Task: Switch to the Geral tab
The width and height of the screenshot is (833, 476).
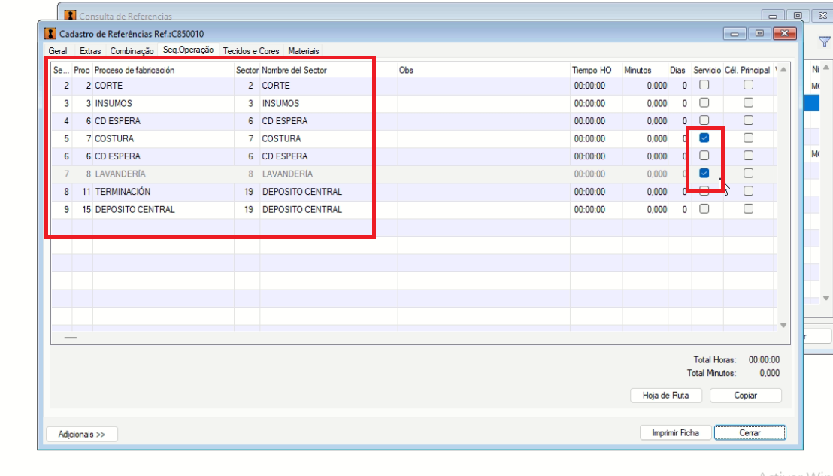Action: (x=57, y=51)
